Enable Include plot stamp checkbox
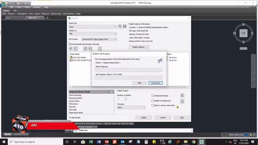Screen dimensions: 258x145 (152, 95)
